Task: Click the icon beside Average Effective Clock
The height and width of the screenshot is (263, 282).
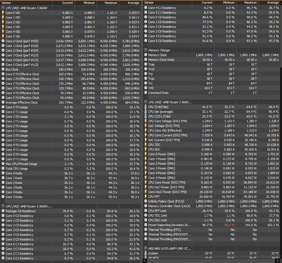Action: pos(3,102)
